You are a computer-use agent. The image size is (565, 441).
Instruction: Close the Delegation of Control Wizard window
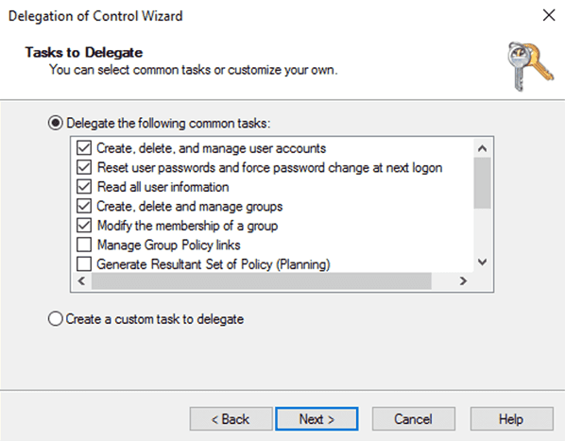click(x=549, y=15)
